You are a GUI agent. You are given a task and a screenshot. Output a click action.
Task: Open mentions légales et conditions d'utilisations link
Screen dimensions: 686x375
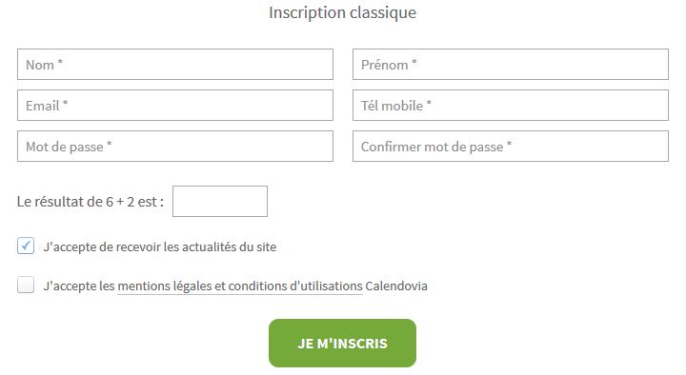240,286
